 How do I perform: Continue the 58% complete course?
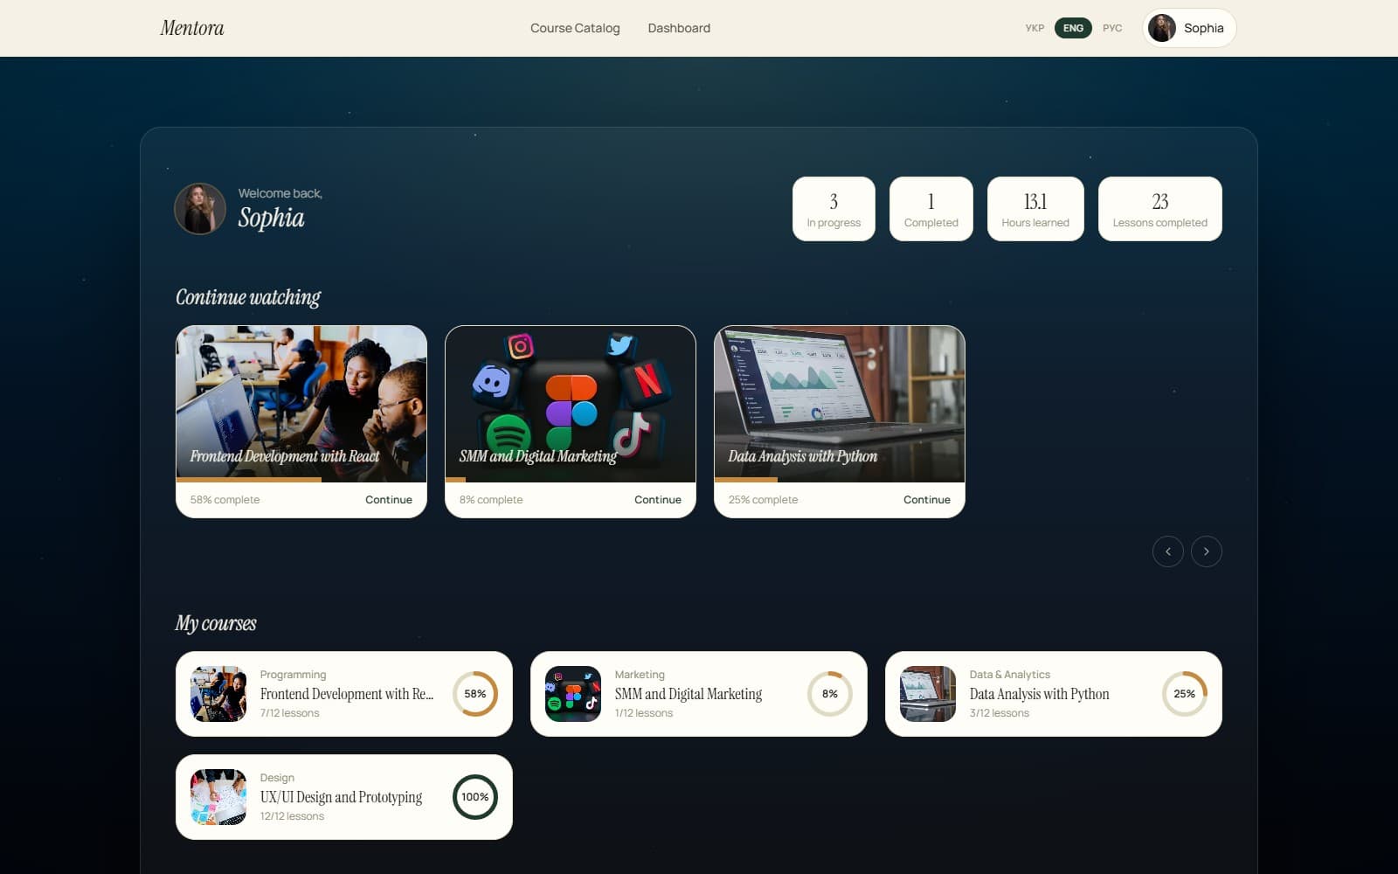(389, 500)
